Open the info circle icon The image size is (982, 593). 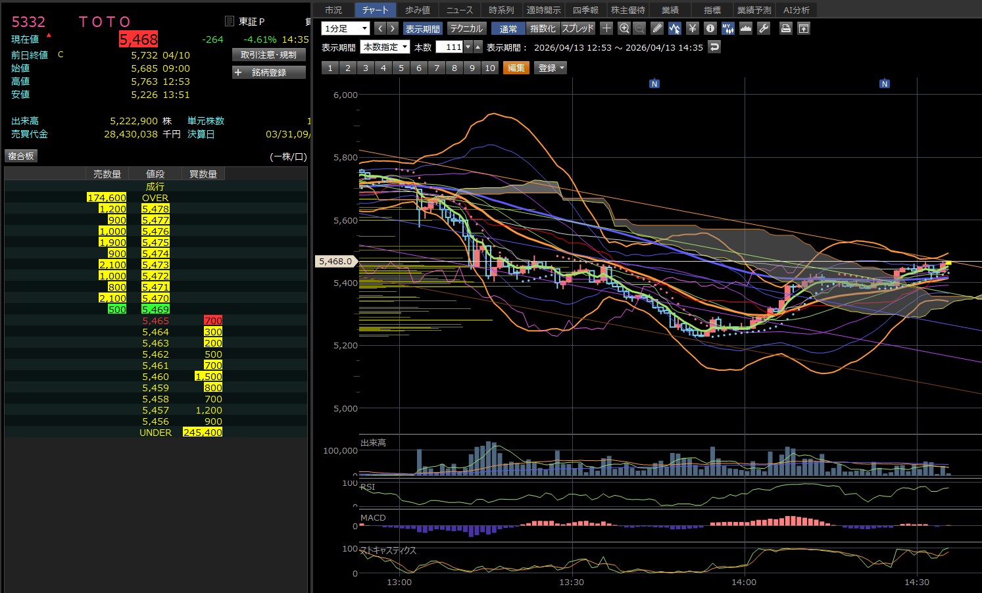pyautogui.click(x=710, y=28)
